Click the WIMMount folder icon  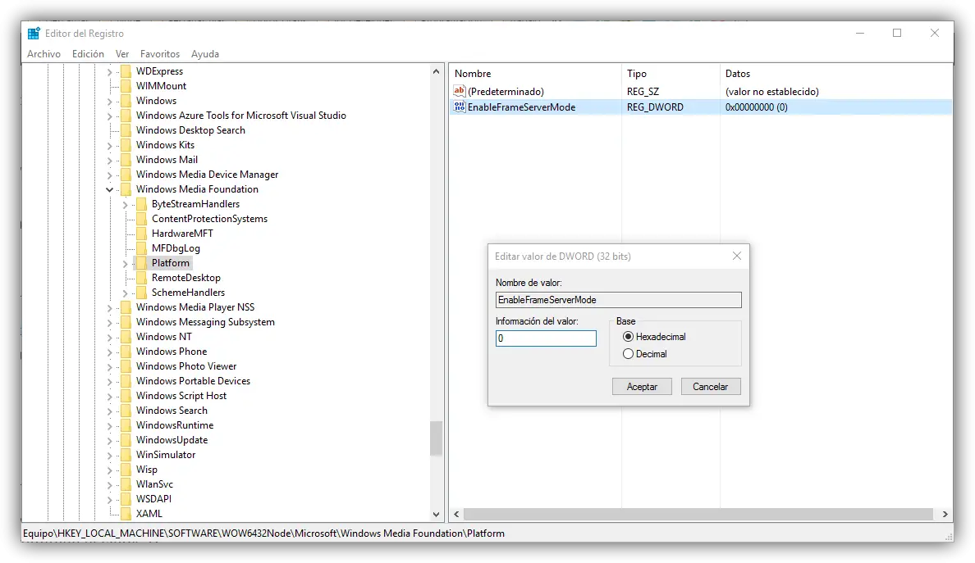[126, 86]
